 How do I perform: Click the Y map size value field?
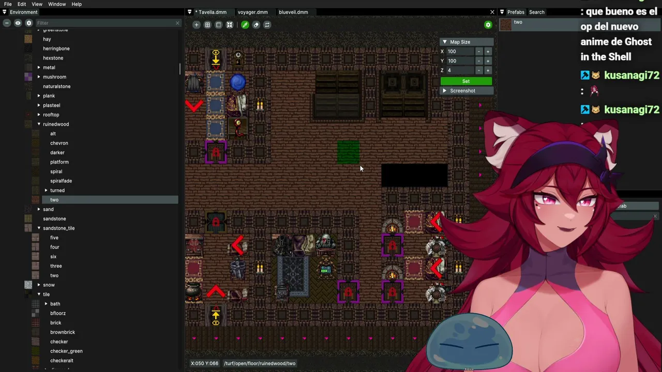click(460, 61)
